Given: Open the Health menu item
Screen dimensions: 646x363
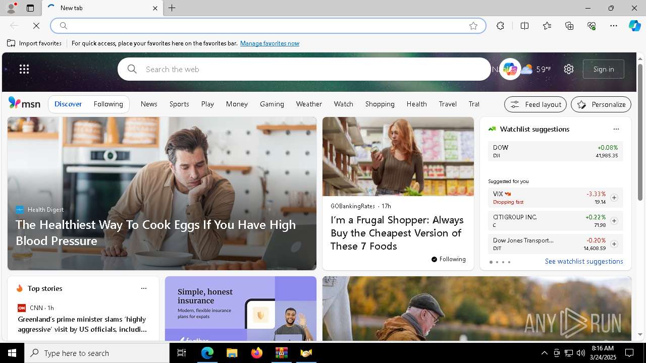Looking at the screenshot, I should 416,104.
